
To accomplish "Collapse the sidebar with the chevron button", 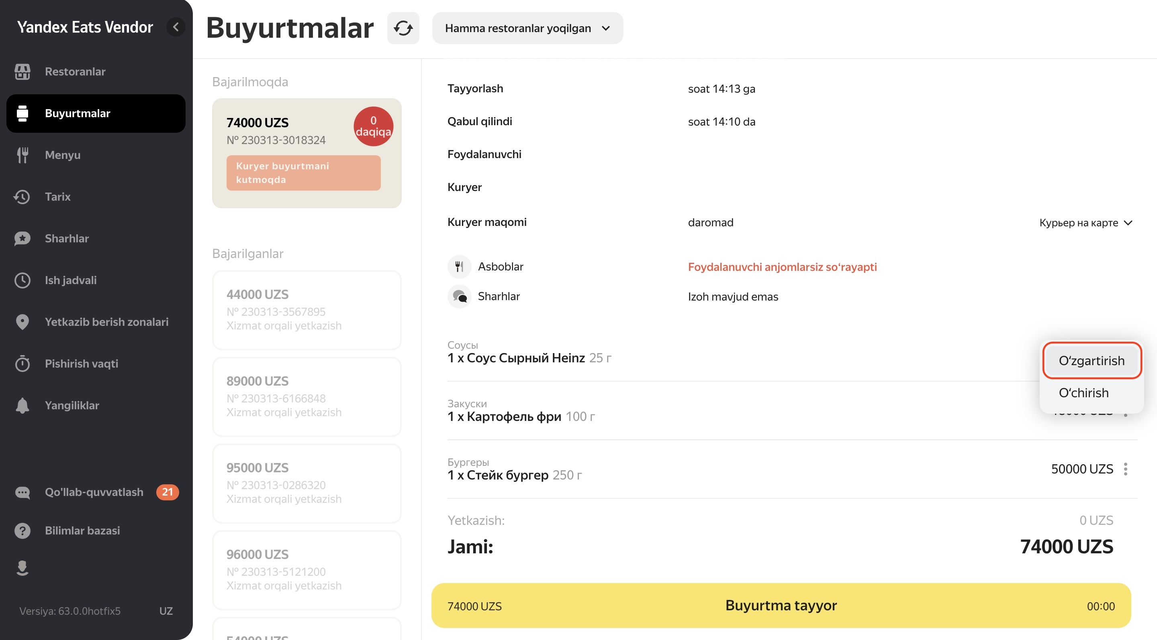I will click(176, 27).
